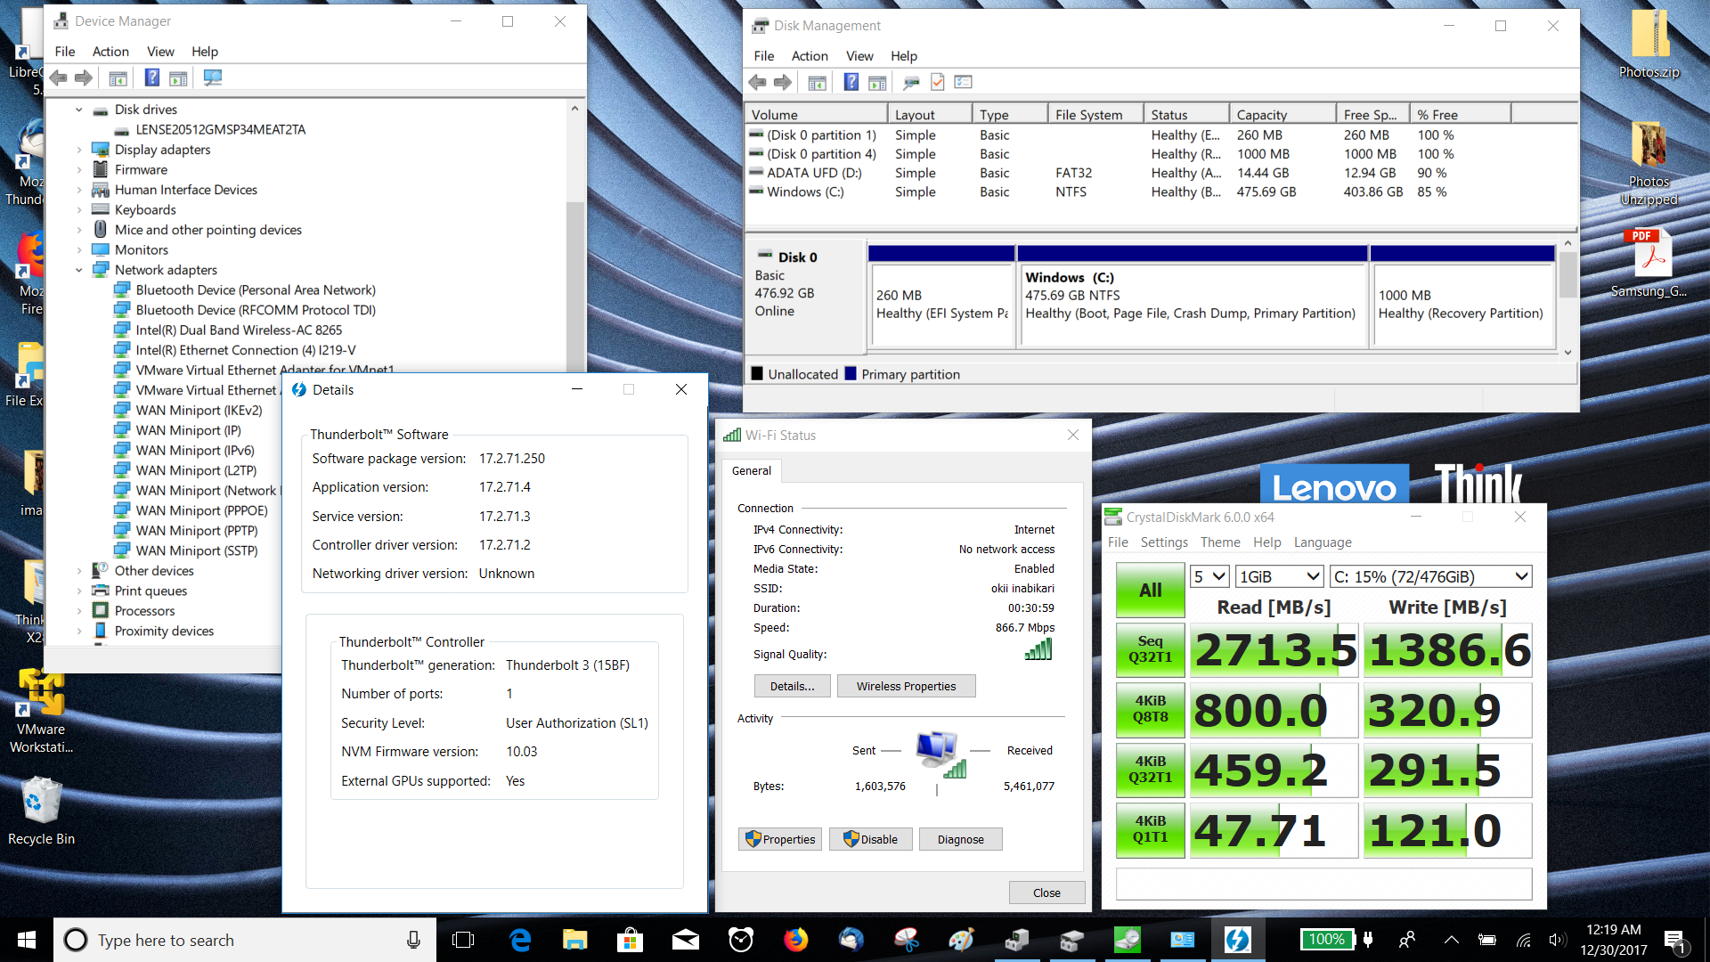Click Capacity column header in Disk Management
The height and width of the screenshot is (962, 1710).
pyautogui.click(x=1282, y=115)
